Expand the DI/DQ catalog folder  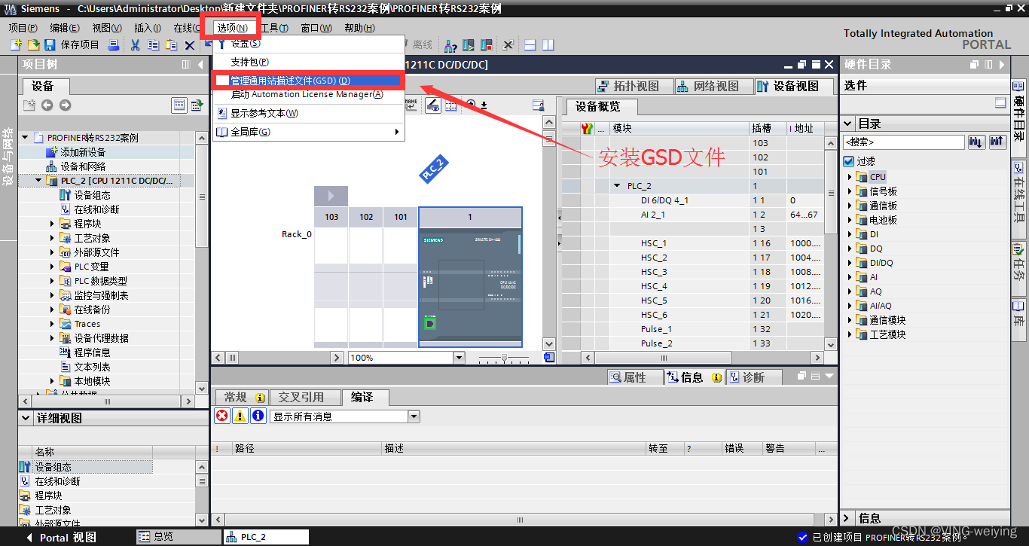[x=850, y=263]
